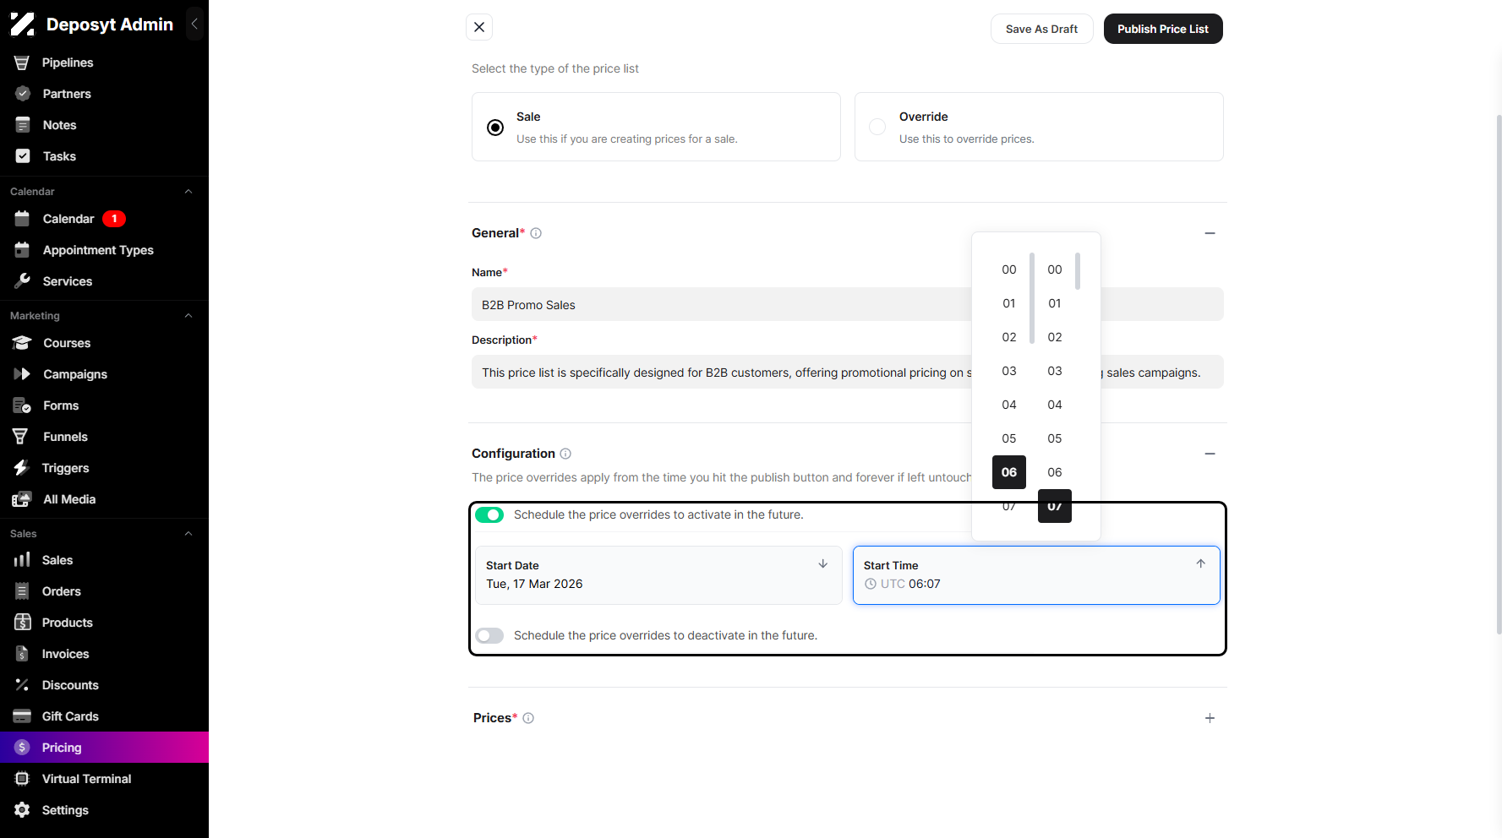
Task: Pick minute 02 in time picker
Action: coord(1054,337)
